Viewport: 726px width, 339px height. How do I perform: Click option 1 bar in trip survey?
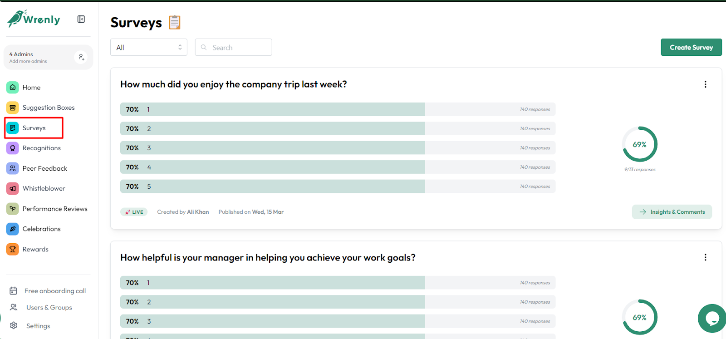[x=338, y=109]
